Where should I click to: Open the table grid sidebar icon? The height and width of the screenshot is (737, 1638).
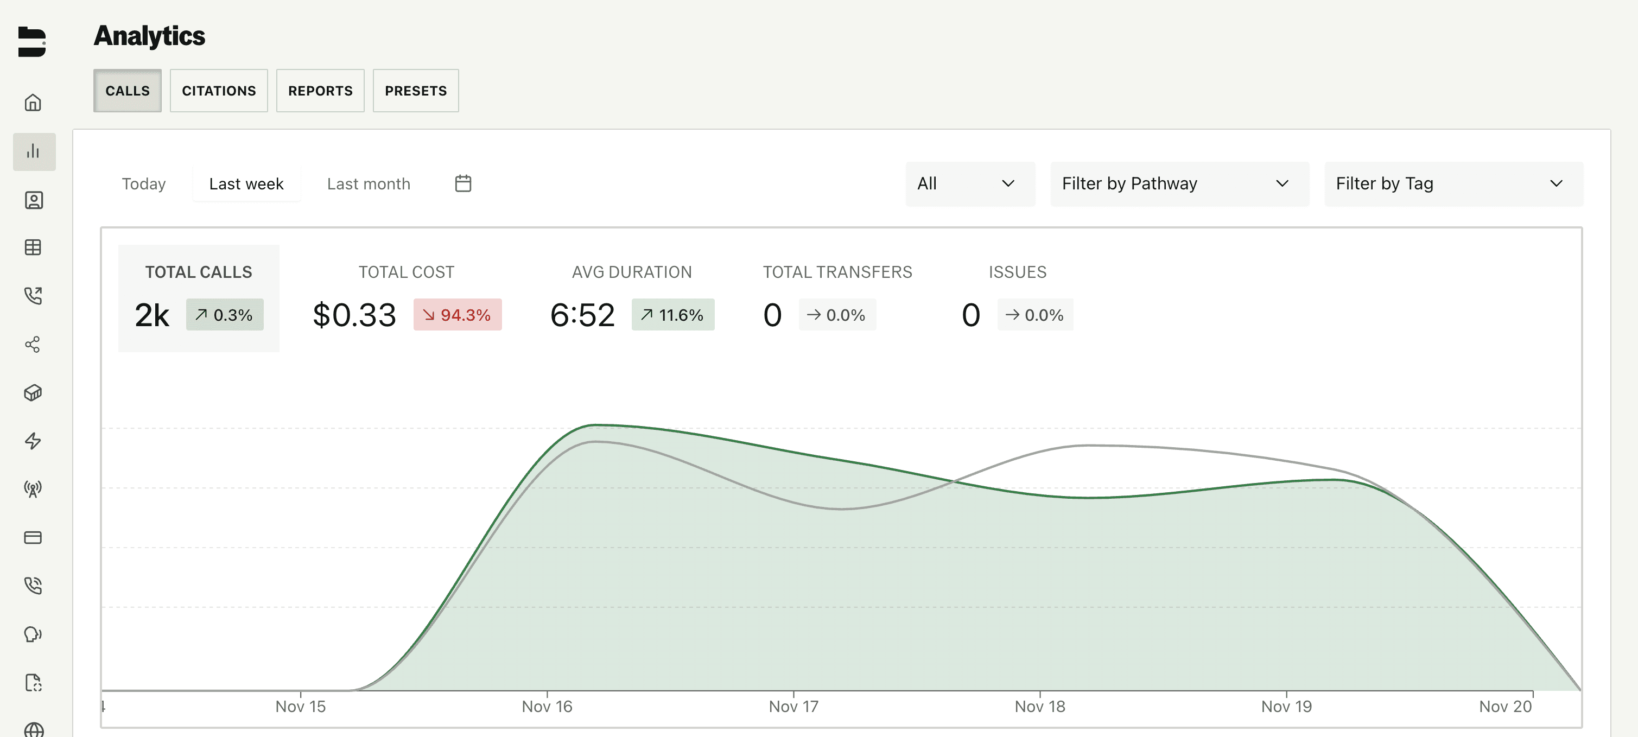(33, 247)
